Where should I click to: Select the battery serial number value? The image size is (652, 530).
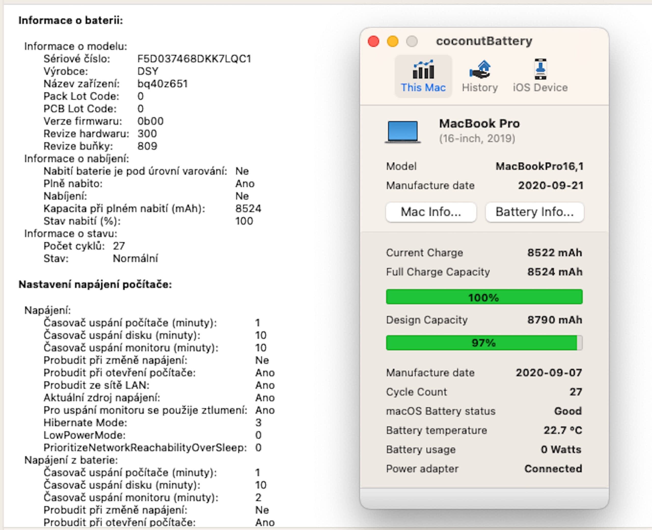point(194,59)
